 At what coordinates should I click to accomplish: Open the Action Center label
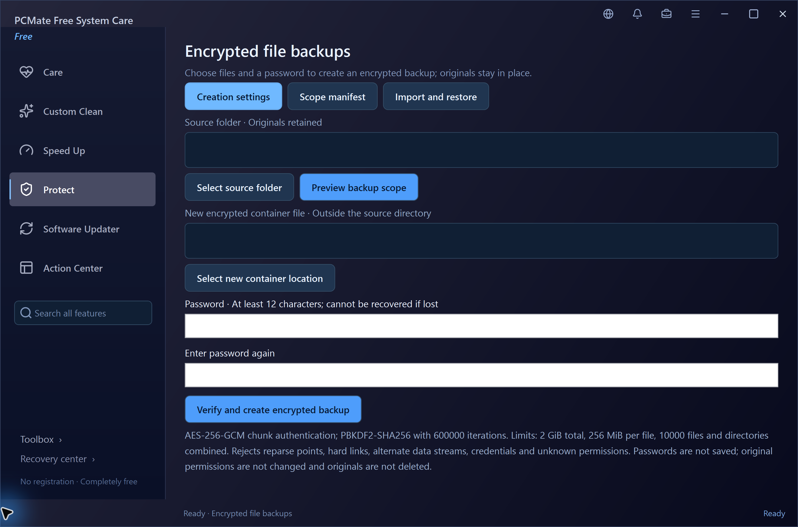pos(73,268)
